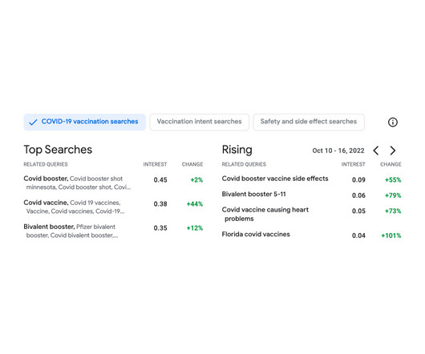Click CHANGE column header under Rising
425x354 pixels.
(391, 164)
